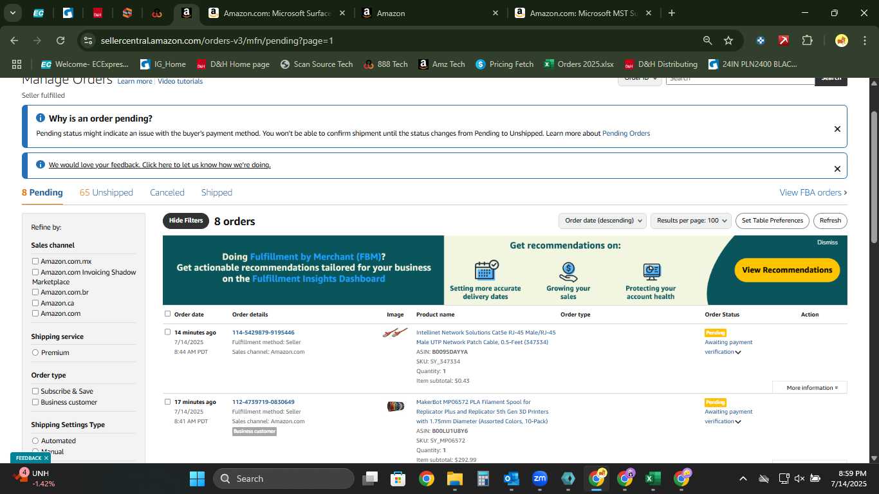This screenshot has height=494, width=879.
Task: Open File Explorer from the taskbar
Action: click(455, 479)
